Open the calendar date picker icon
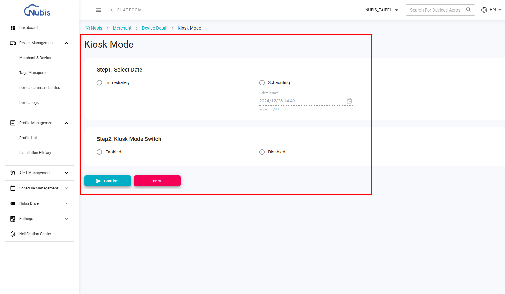The height and width of the screenshot is (294, 505). [350, 101]
